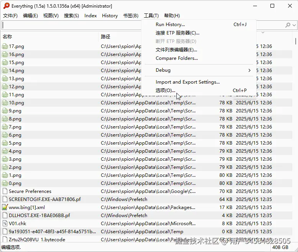Open the 书签(B) menu
This screenshot has height=252, width=298.
click(x=131, y=16)
